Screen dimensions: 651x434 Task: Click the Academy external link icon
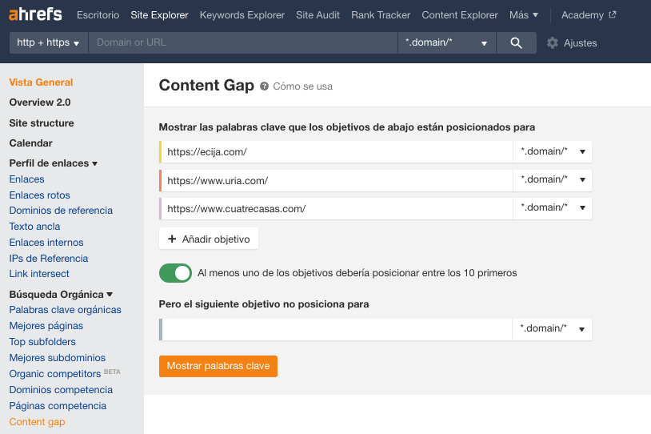click(x=613, y=15)
